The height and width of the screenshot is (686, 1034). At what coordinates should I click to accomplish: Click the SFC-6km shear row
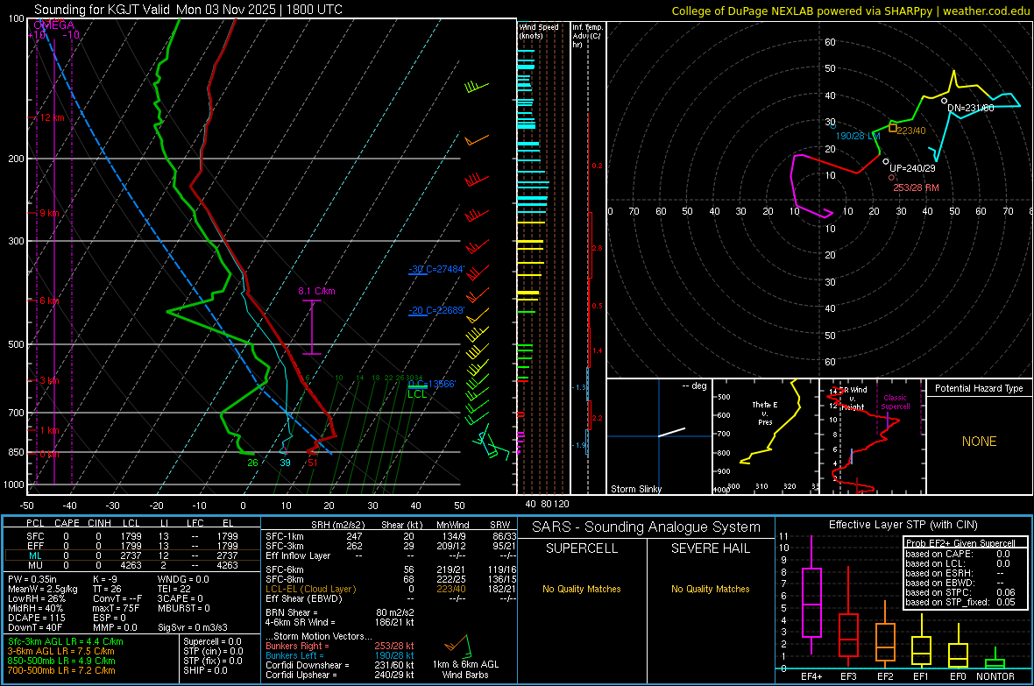point(391,569)
